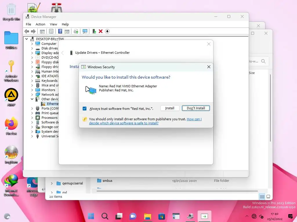
Task: Select the Recycle Bin desktop icon
Action: tap(11, 12)
